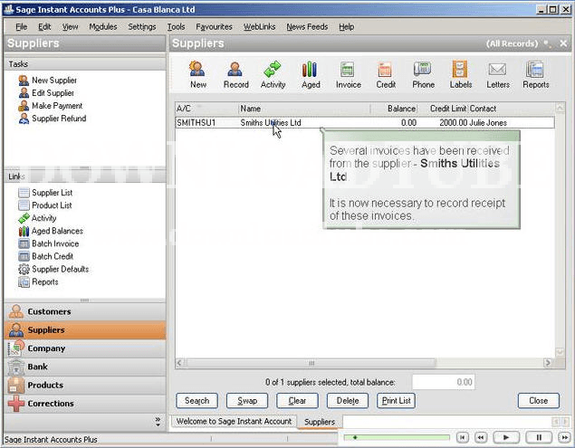Select the SMITHSU1 supplier row

(365, 123)
